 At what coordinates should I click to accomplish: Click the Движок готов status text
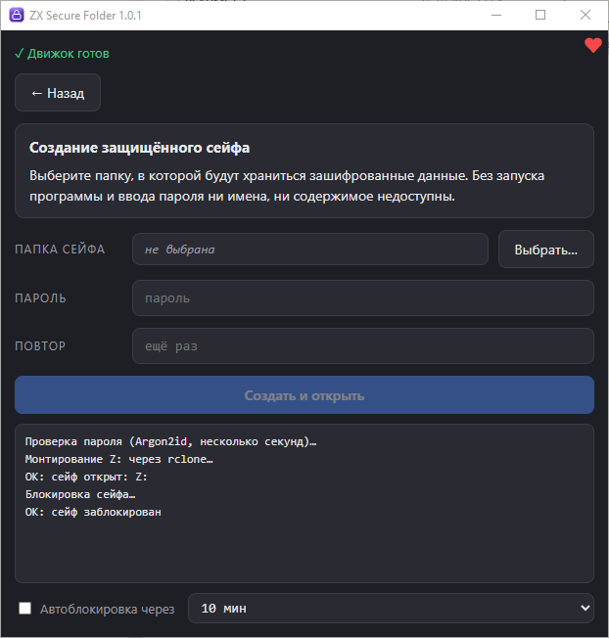pos(62,54)
